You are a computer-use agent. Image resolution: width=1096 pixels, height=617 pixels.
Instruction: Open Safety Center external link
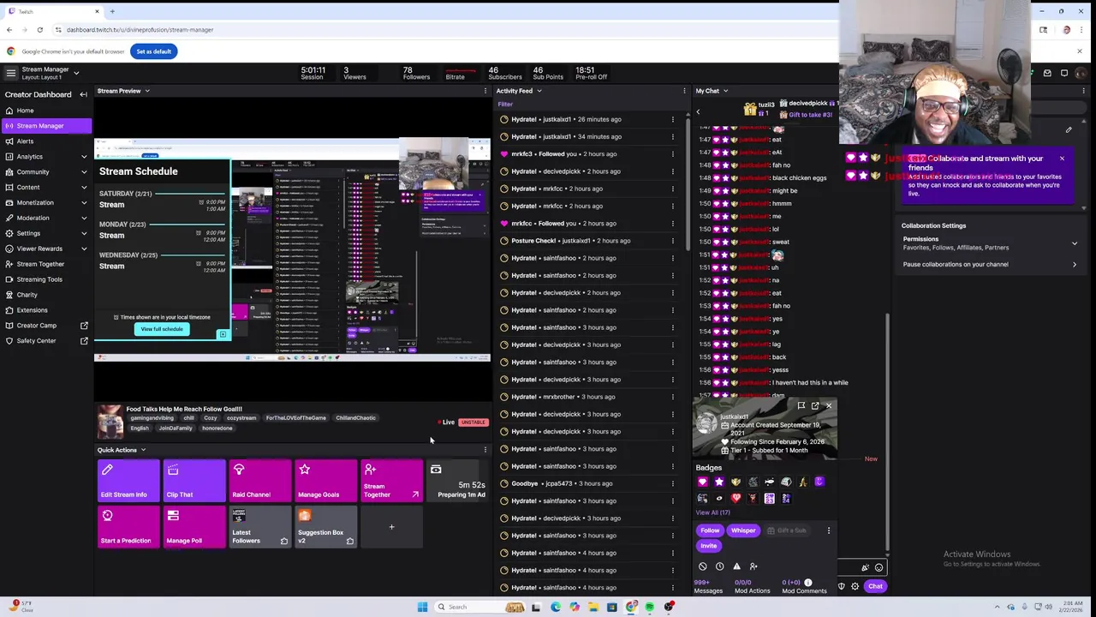click(x=47, y=341)
